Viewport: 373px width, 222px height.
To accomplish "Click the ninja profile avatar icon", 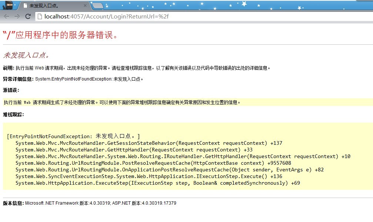I will pyautogui.click(x=8, y=5).
